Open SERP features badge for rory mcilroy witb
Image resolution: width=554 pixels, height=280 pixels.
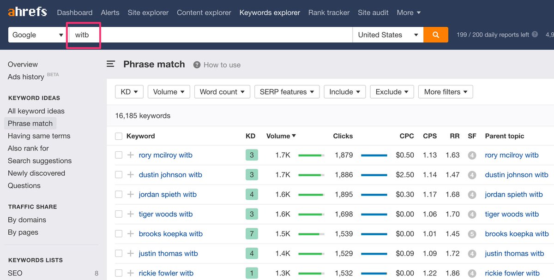[x=472, y=155]
